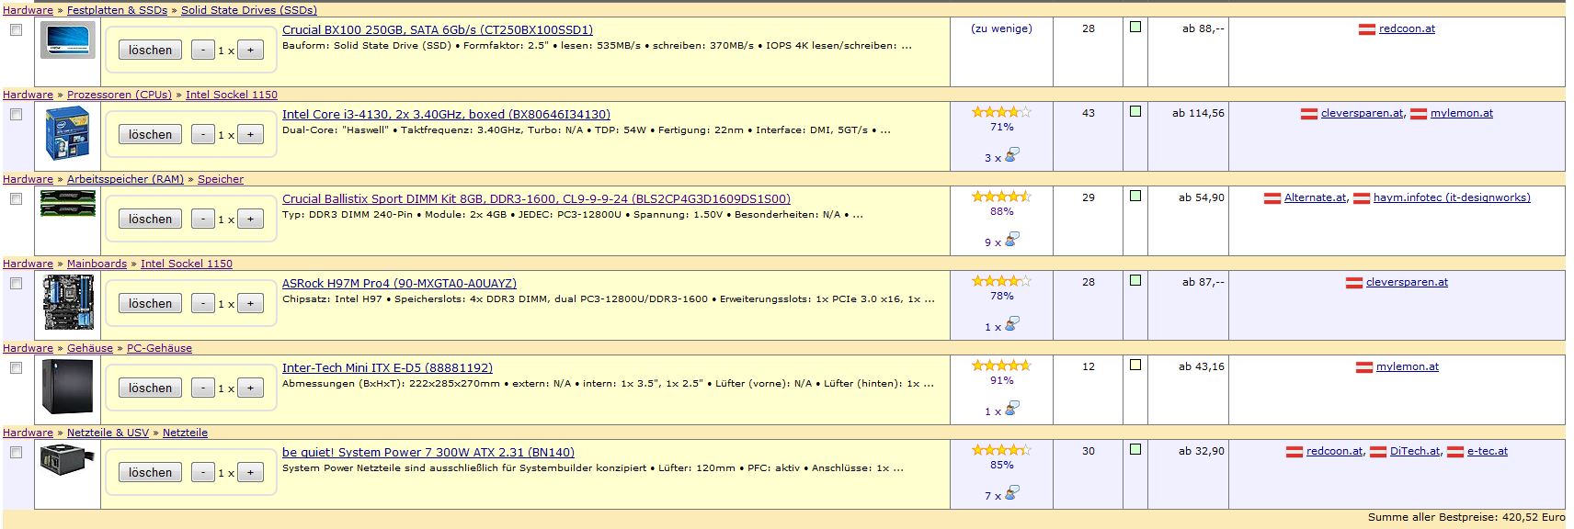Delete Inter-Tech Mini ITX with löschen button

click(x=150, y=388)
